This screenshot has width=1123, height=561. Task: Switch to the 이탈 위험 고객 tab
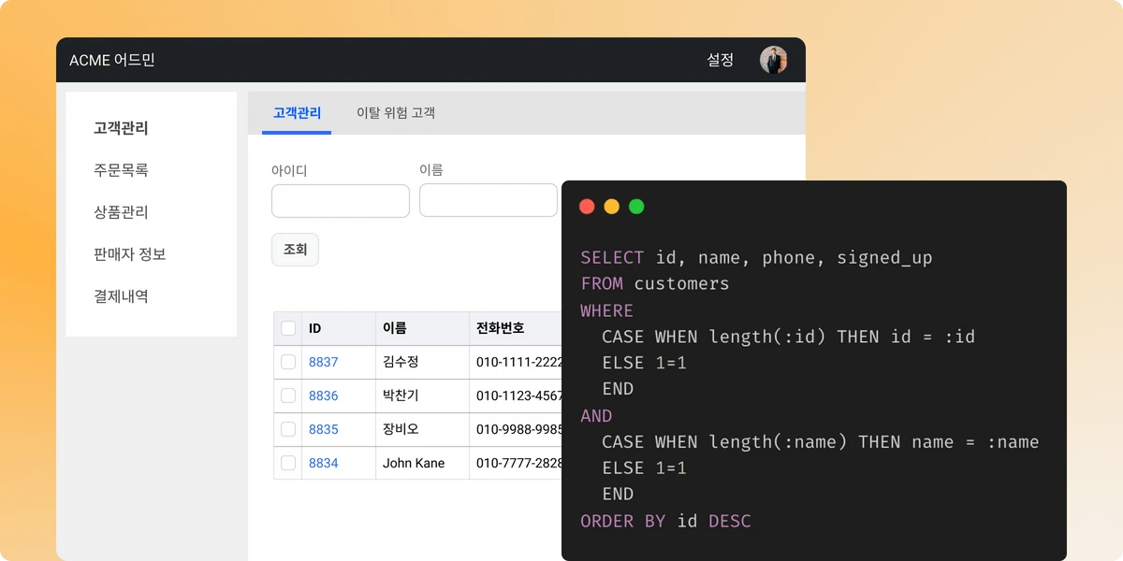point(396,113)
